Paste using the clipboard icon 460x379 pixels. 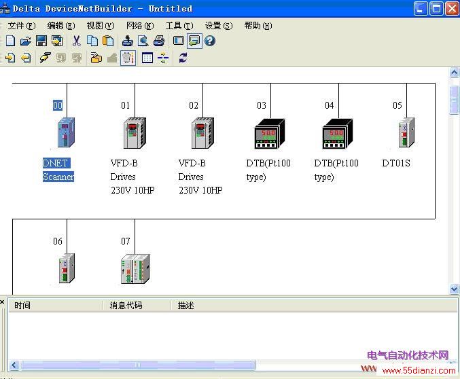coord(108,41)
